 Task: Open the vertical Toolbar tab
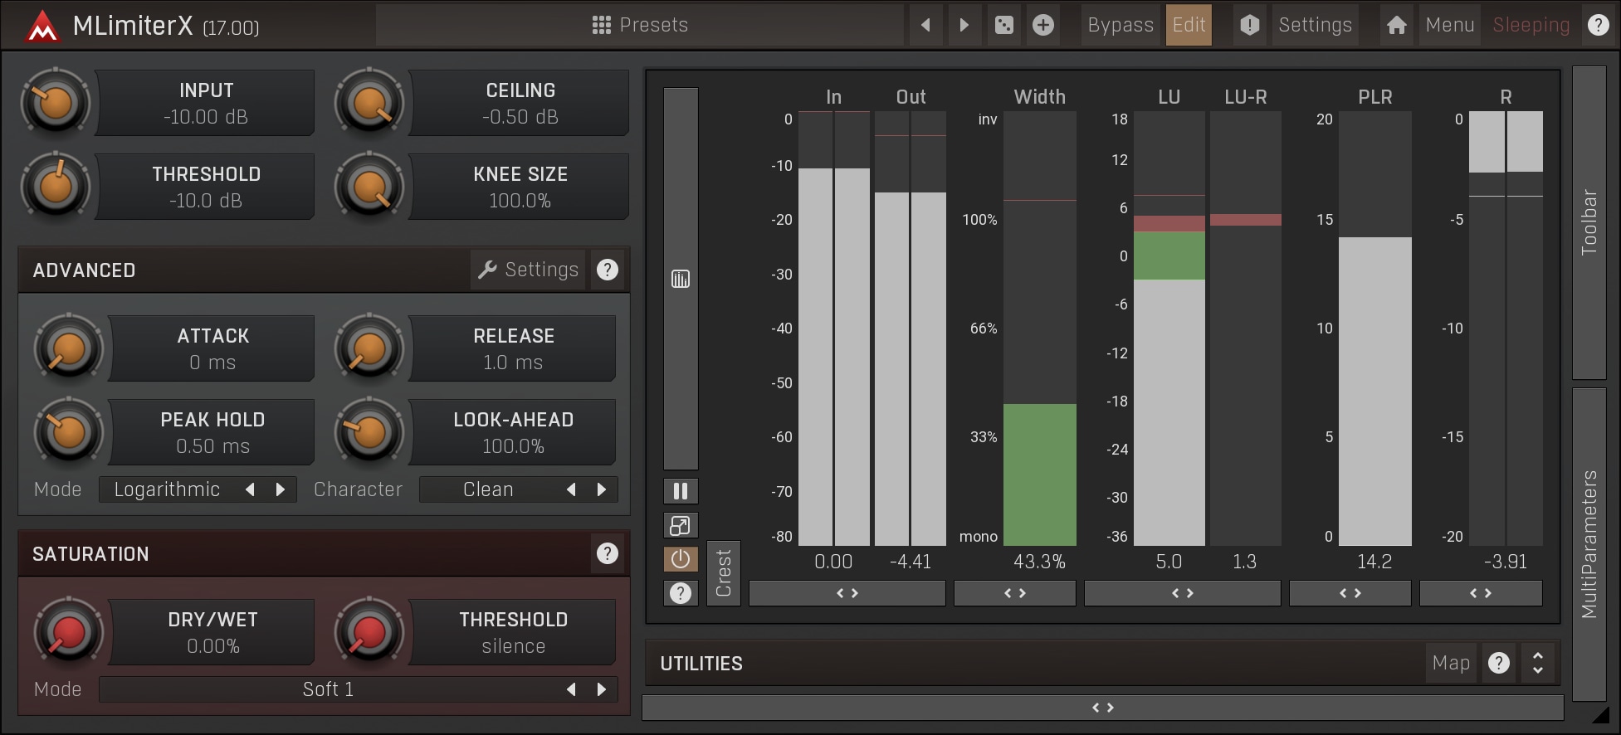coord(1589,222)
